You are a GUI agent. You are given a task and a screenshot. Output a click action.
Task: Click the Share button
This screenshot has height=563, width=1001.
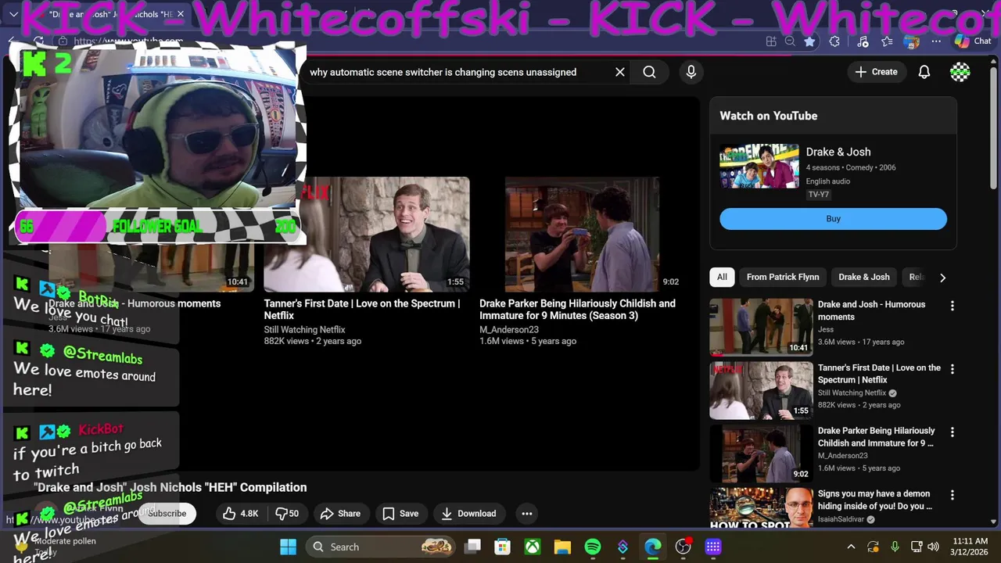tap(341, 514)
